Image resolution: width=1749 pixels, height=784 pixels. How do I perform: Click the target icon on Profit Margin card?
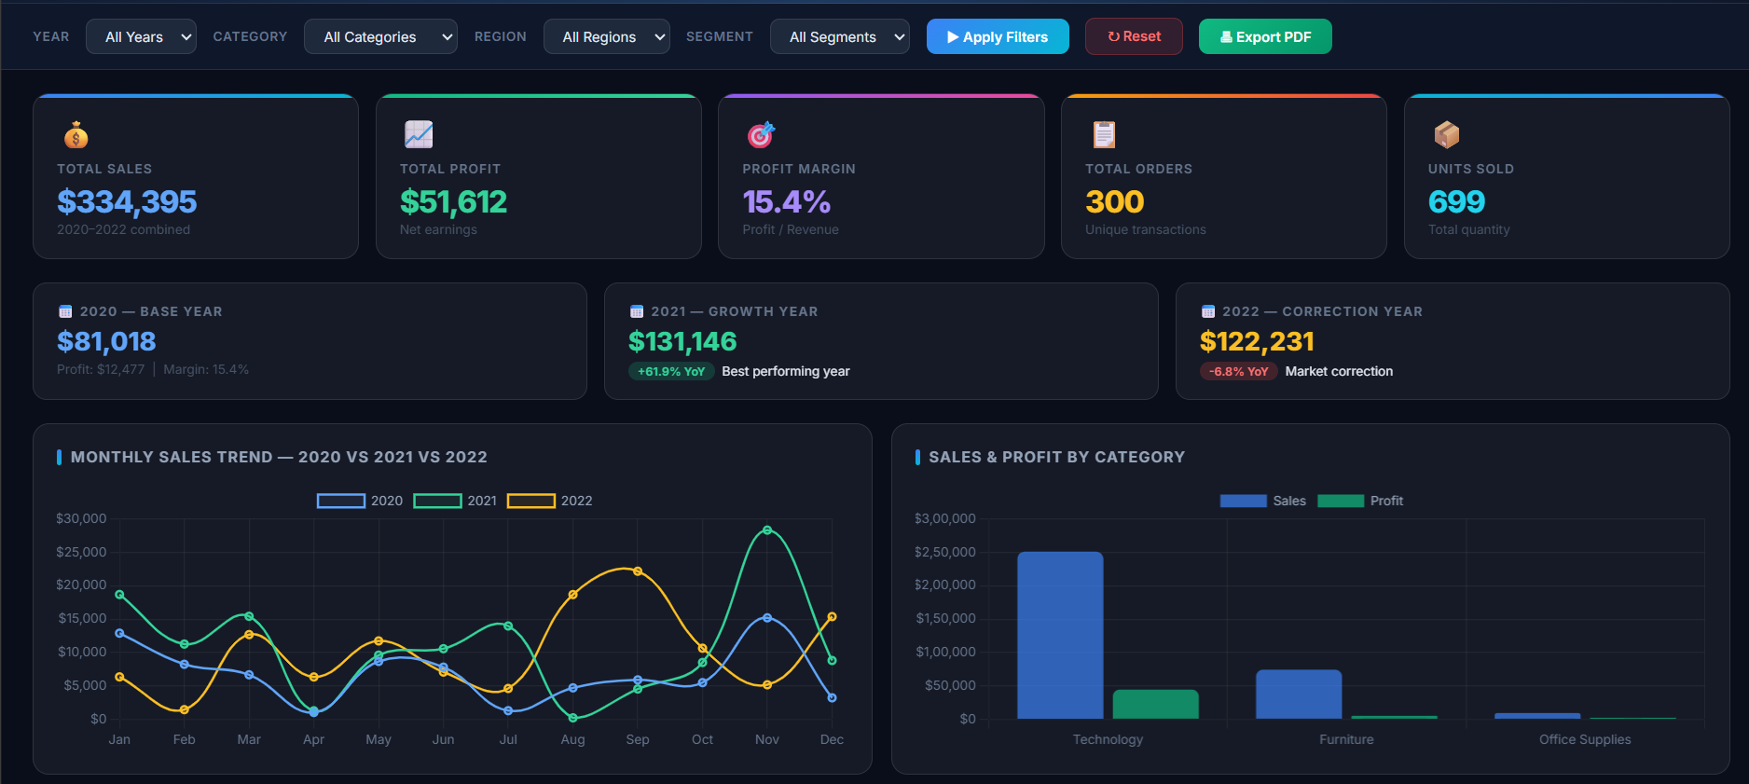(x=761, y=135)
